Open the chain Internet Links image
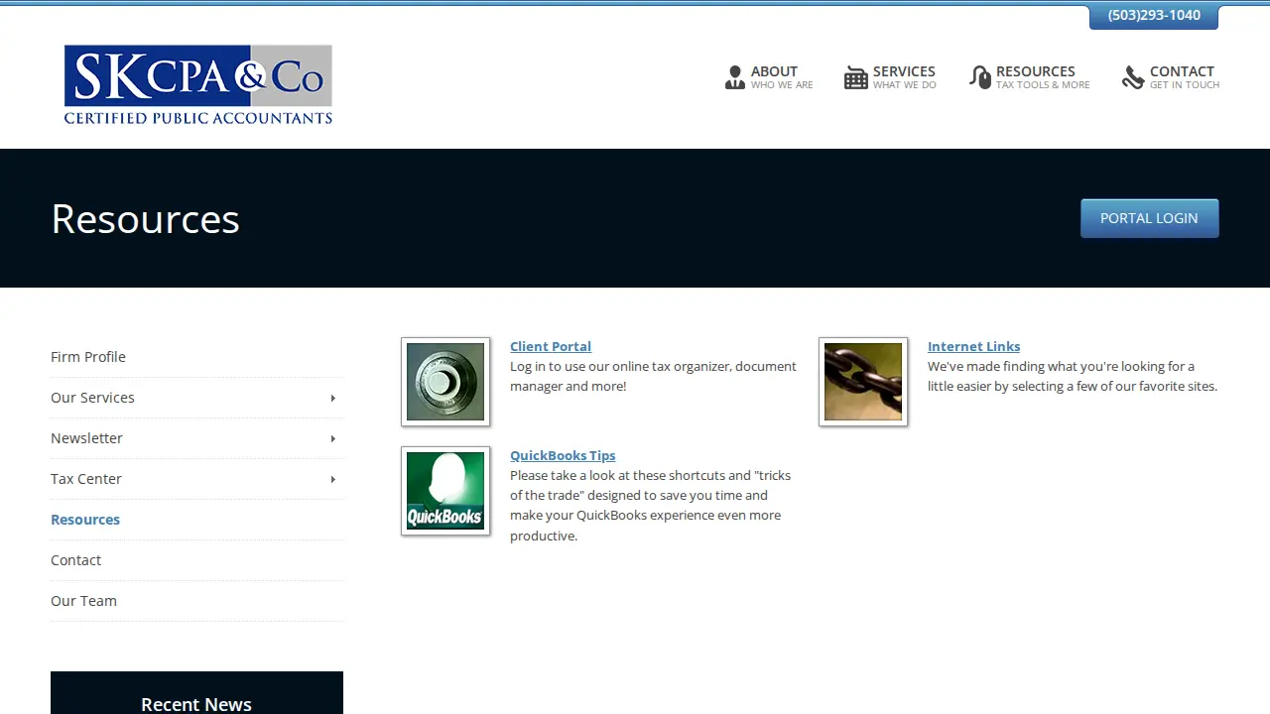1270x714 pixels. (863, 382)
